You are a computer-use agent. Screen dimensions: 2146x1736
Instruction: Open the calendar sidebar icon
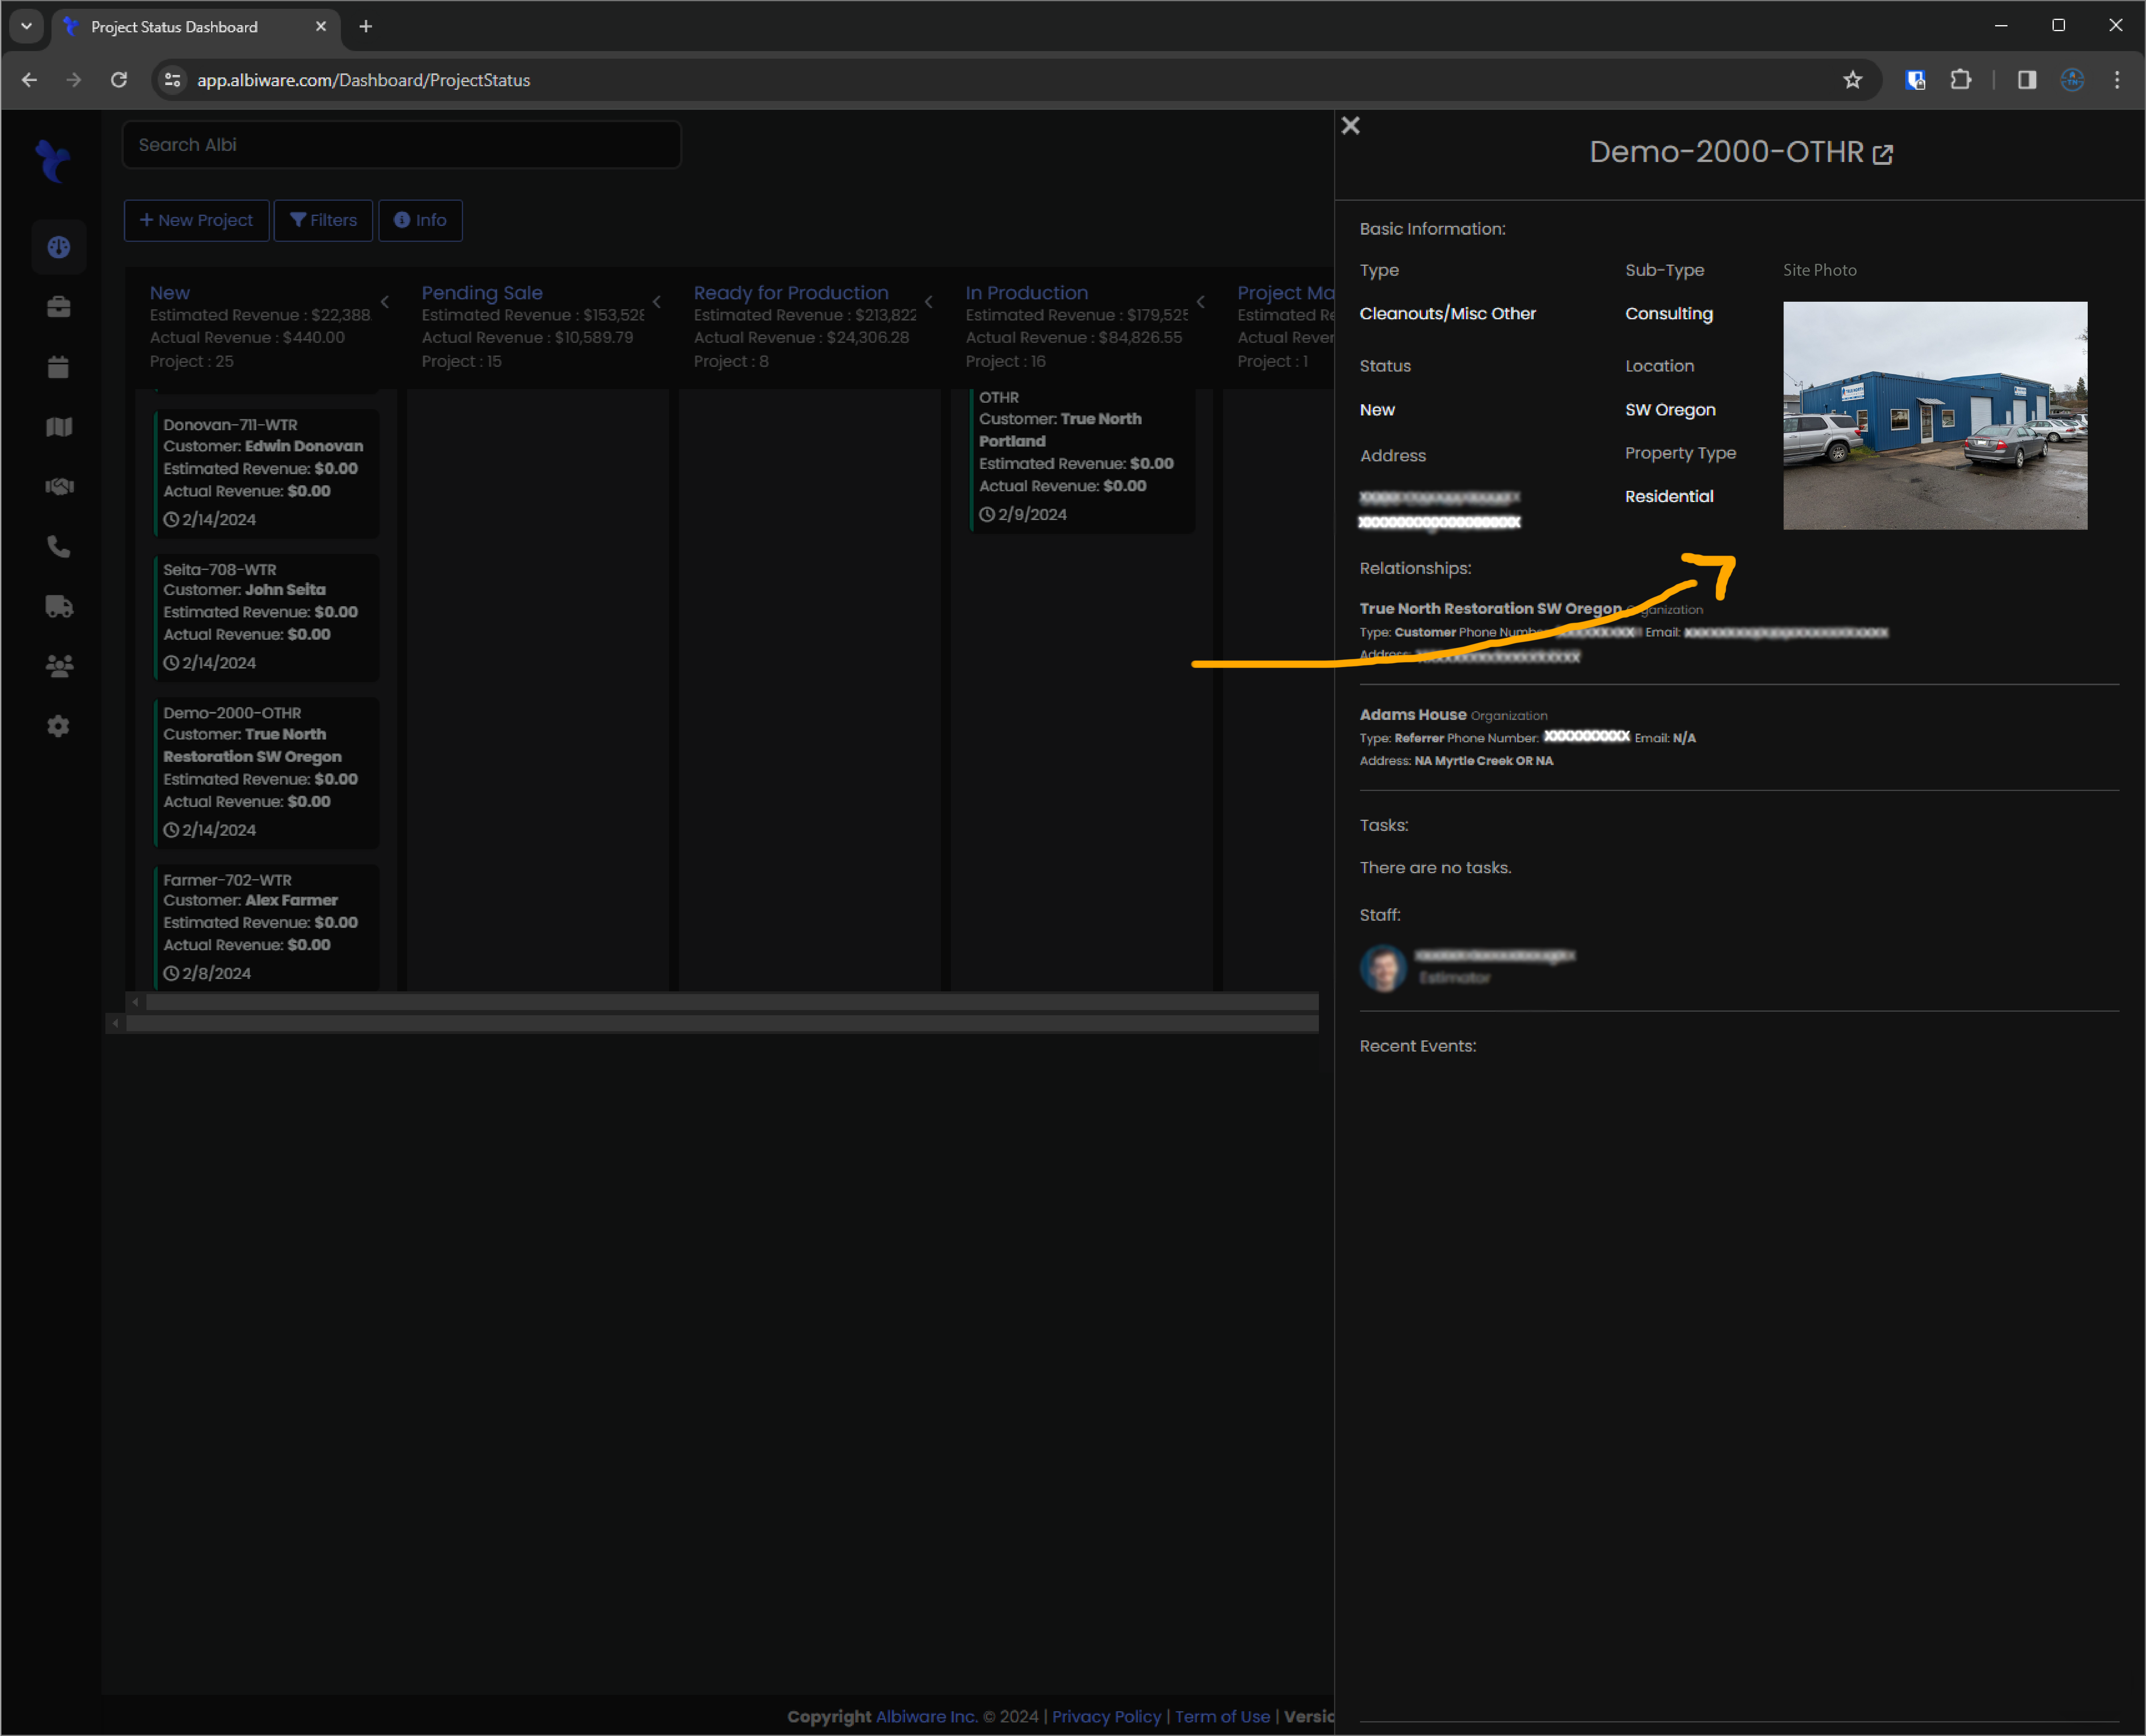(x=59, y=367)
